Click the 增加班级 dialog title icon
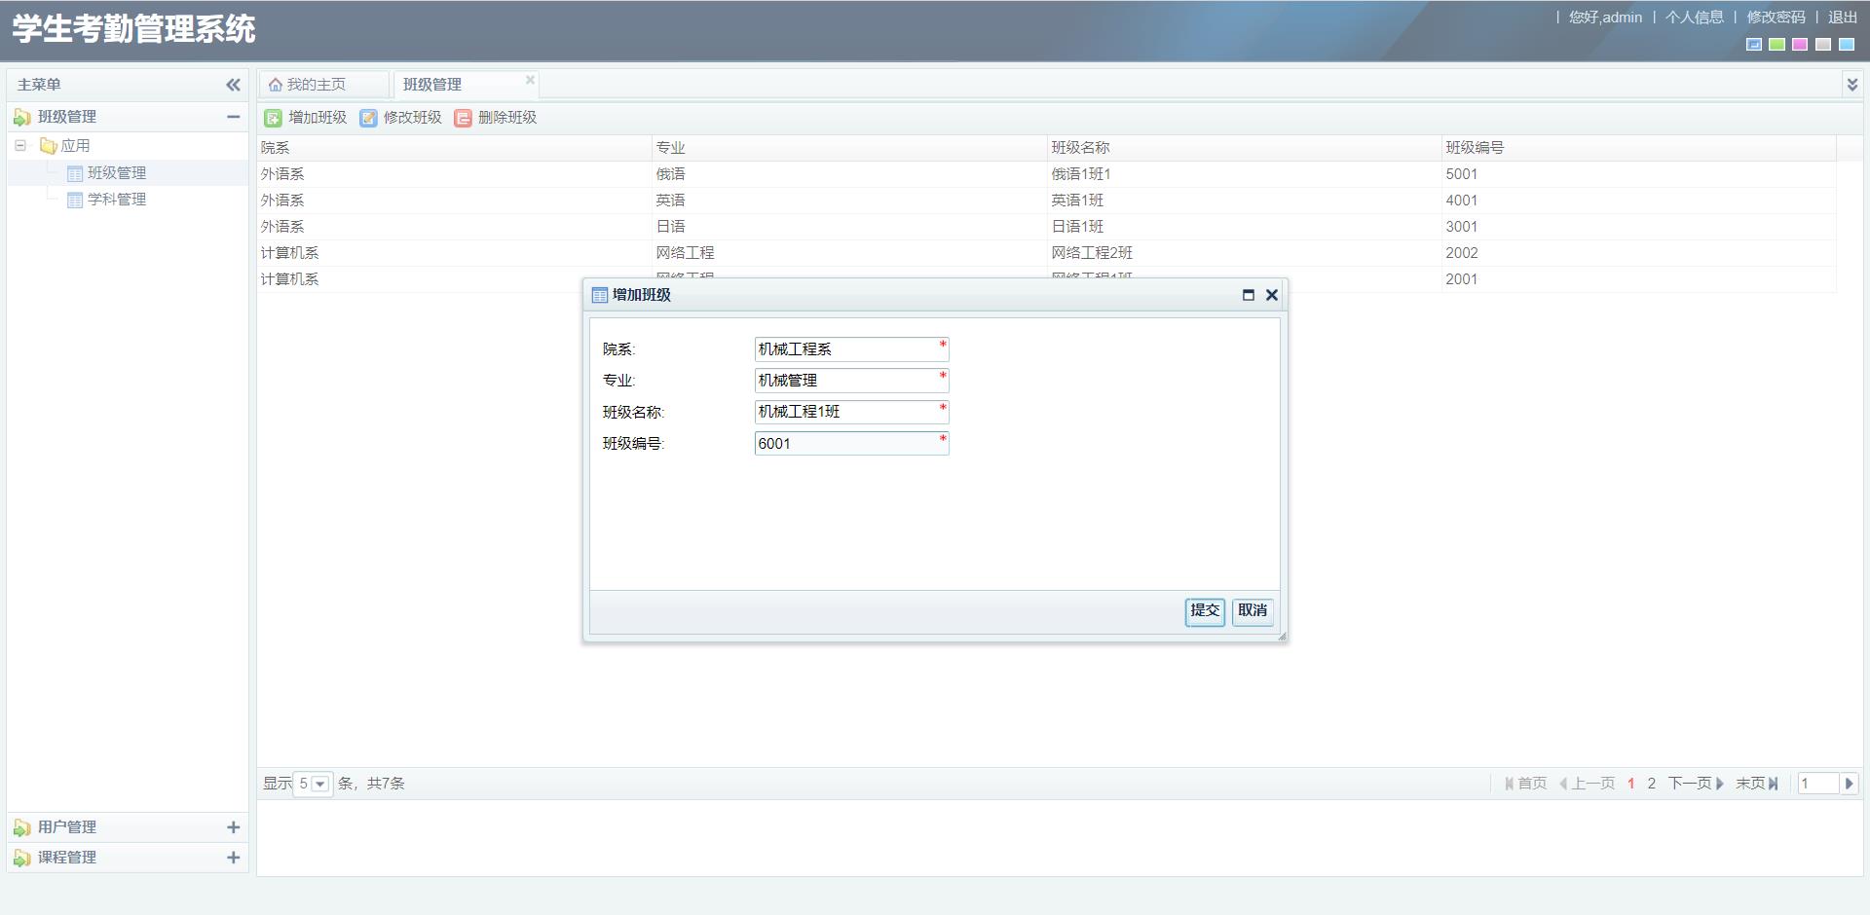Viewport: 1870px width, 915px height. click(x=600, y=295)
